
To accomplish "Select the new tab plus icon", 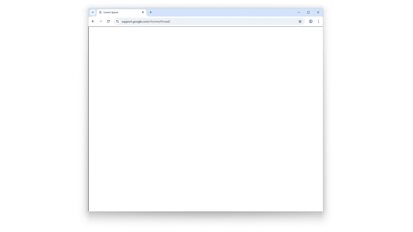I will click(150, 12).
